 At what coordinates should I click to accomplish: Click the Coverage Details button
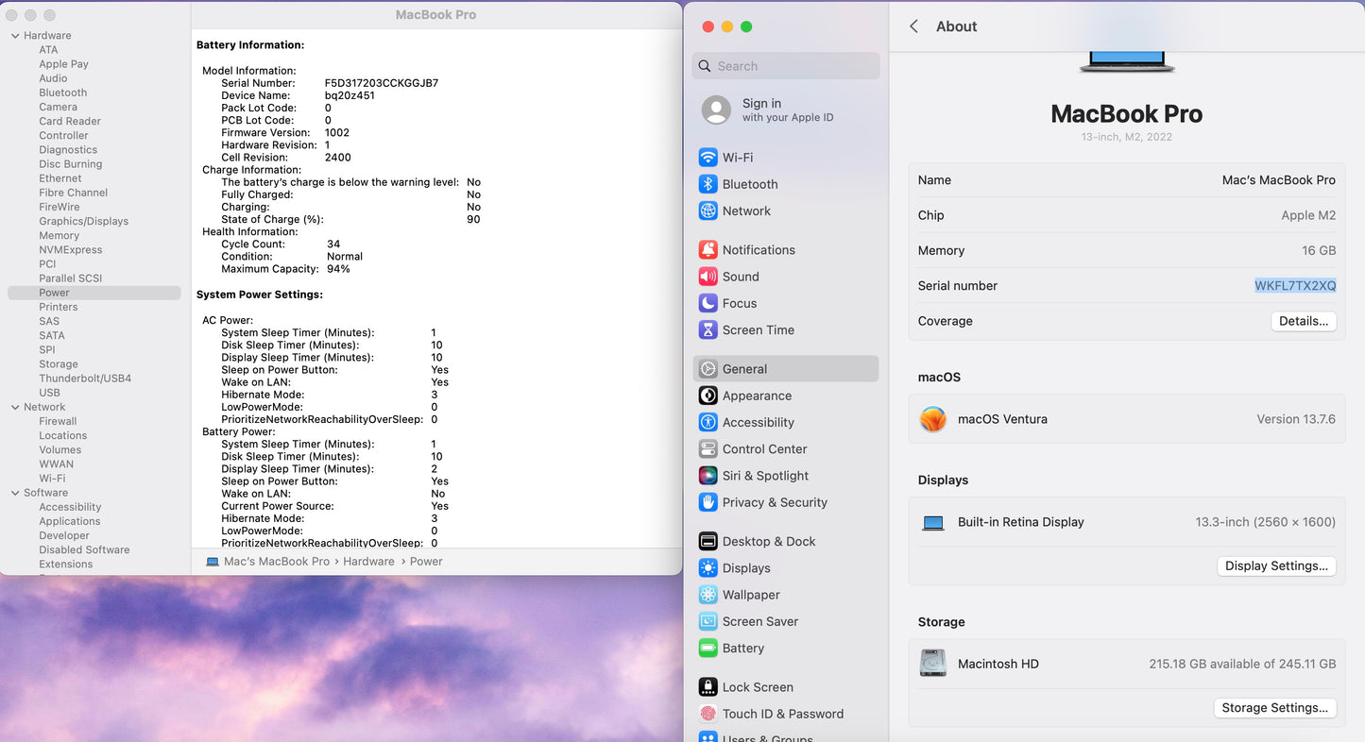[x=1303, y=321]
